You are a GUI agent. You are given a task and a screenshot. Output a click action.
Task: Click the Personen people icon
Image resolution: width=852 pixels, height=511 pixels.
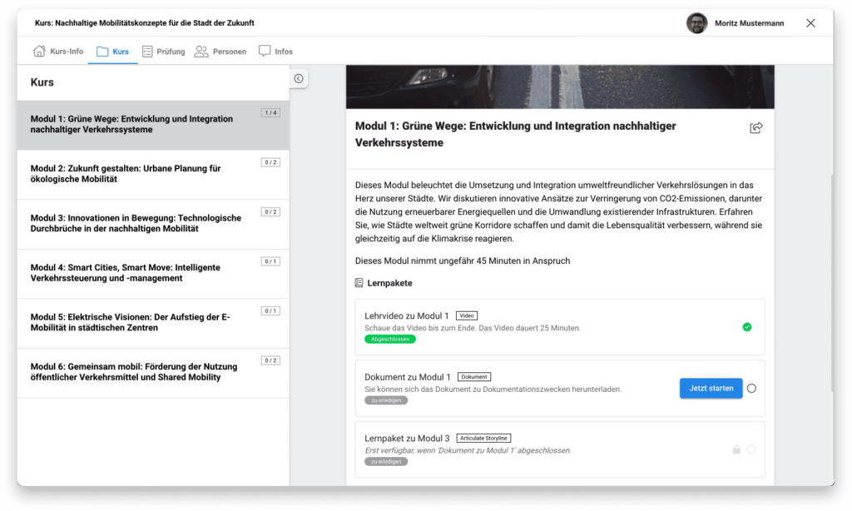click(201, 52)
